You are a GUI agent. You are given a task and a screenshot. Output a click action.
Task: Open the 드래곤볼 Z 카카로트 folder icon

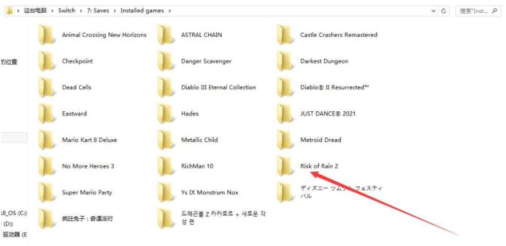(166, 218)
